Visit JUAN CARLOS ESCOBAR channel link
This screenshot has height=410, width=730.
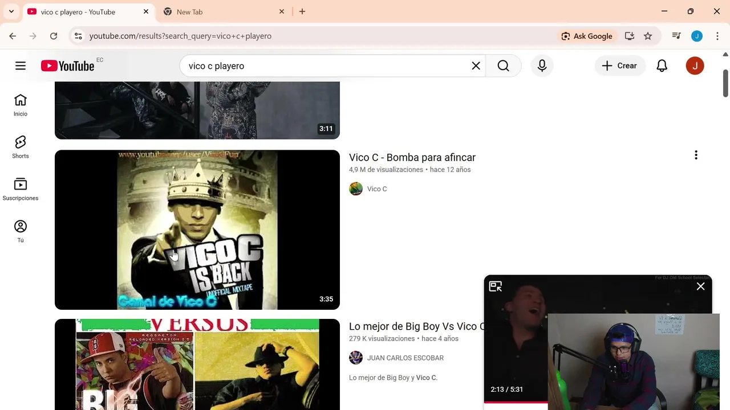coord(405,358)
